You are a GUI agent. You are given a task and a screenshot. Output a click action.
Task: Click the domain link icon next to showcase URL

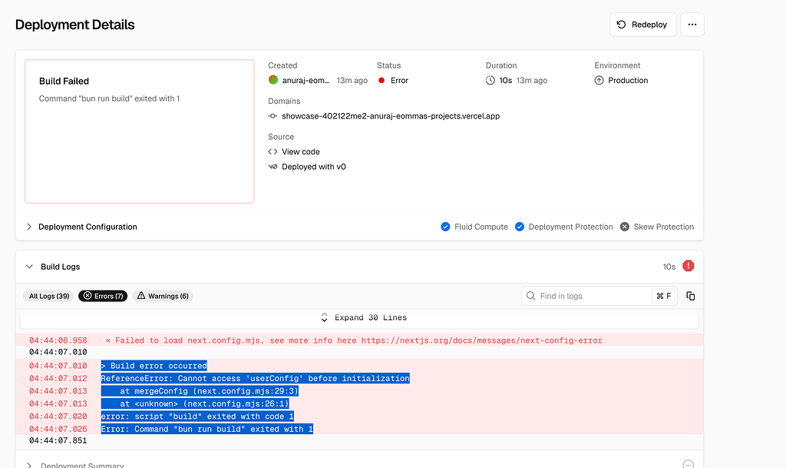[272, 115]
